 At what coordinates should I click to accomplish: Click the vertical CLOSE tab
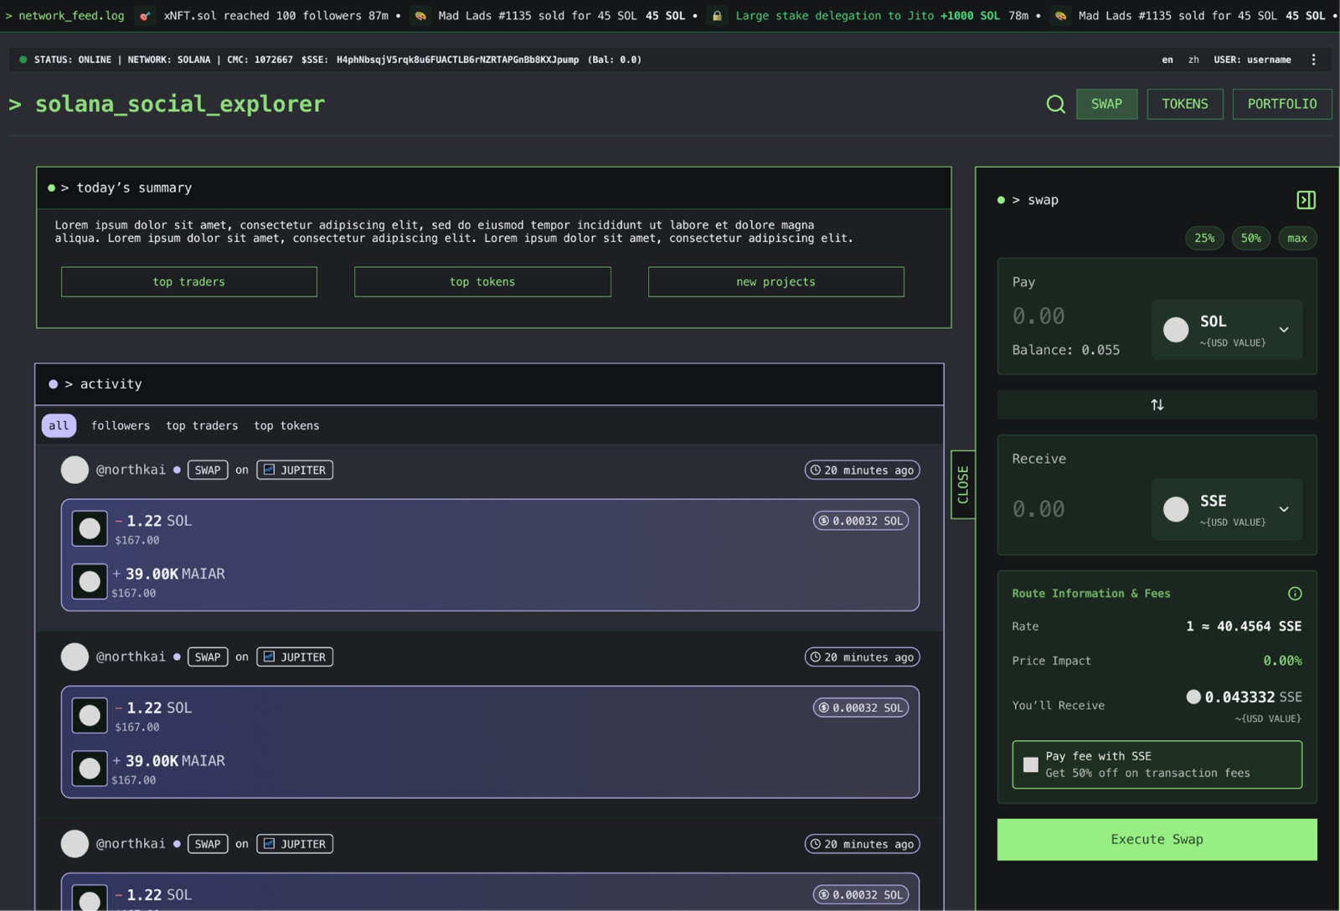pos(963,485)
